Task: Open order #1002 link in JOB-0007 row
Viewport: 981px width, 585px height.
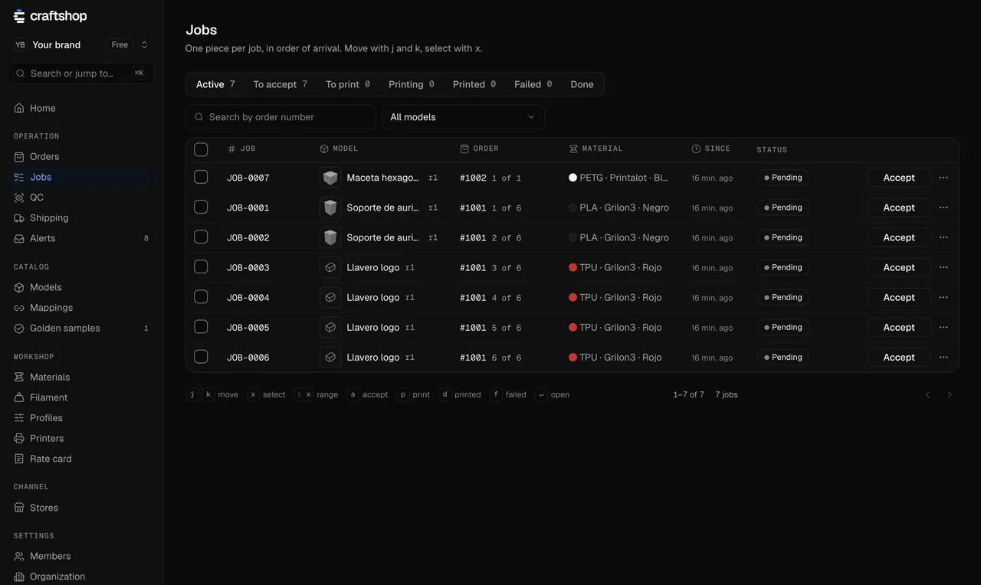Action: (473, 178)
